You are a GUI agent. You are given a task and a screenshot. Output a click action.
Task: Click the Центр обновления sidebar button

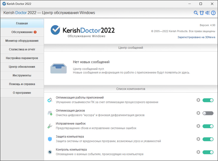[x=22, y=67]
